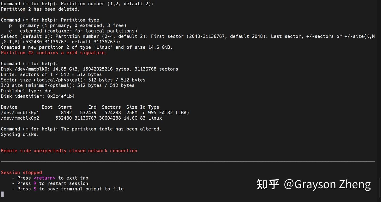
Task: Click the red 'Session stopped' message
Action: (x=21, y=173)
